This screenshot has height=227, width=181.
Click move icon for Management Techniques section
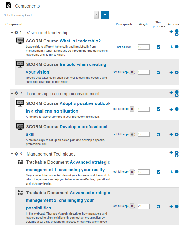[x=171, y=152]
